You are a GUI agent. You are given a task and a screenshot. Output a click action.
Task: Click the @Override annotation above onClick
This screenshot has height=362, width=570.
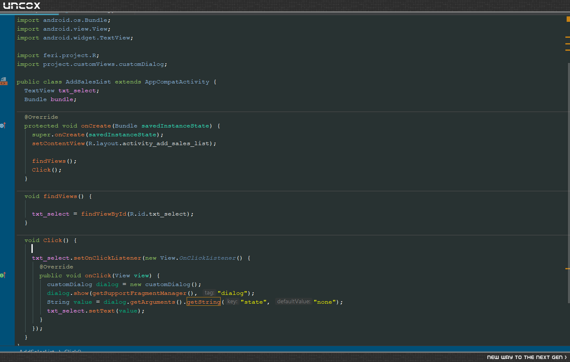point(56,267)
